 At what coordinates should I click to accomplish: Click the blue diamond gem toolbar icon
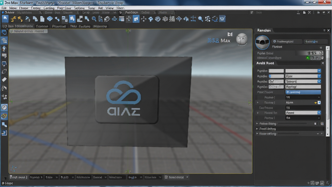(x=50, y=19)
